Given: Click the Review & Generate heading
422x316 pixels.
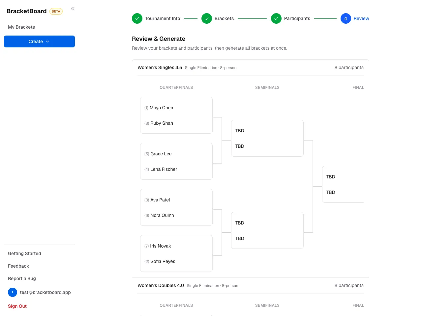Looking at the screenshot, I should pos(159,39).
